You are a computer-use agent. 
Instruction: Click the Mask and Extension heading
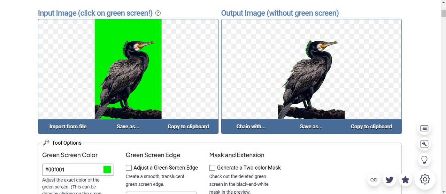(x=237, y=155)
